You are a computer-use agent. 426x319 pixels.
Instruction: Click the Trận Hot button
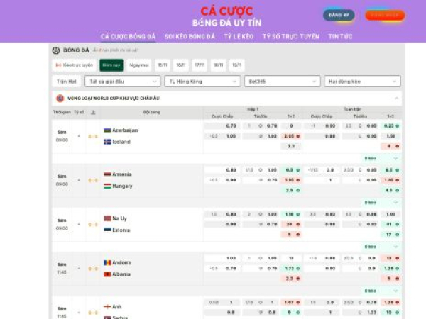point(67,82)
